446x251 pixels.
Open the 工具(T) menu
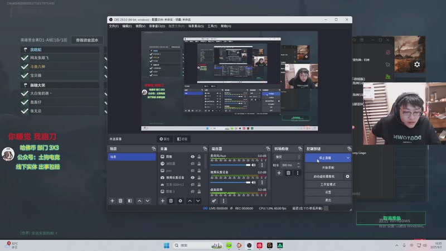point(212,26)
